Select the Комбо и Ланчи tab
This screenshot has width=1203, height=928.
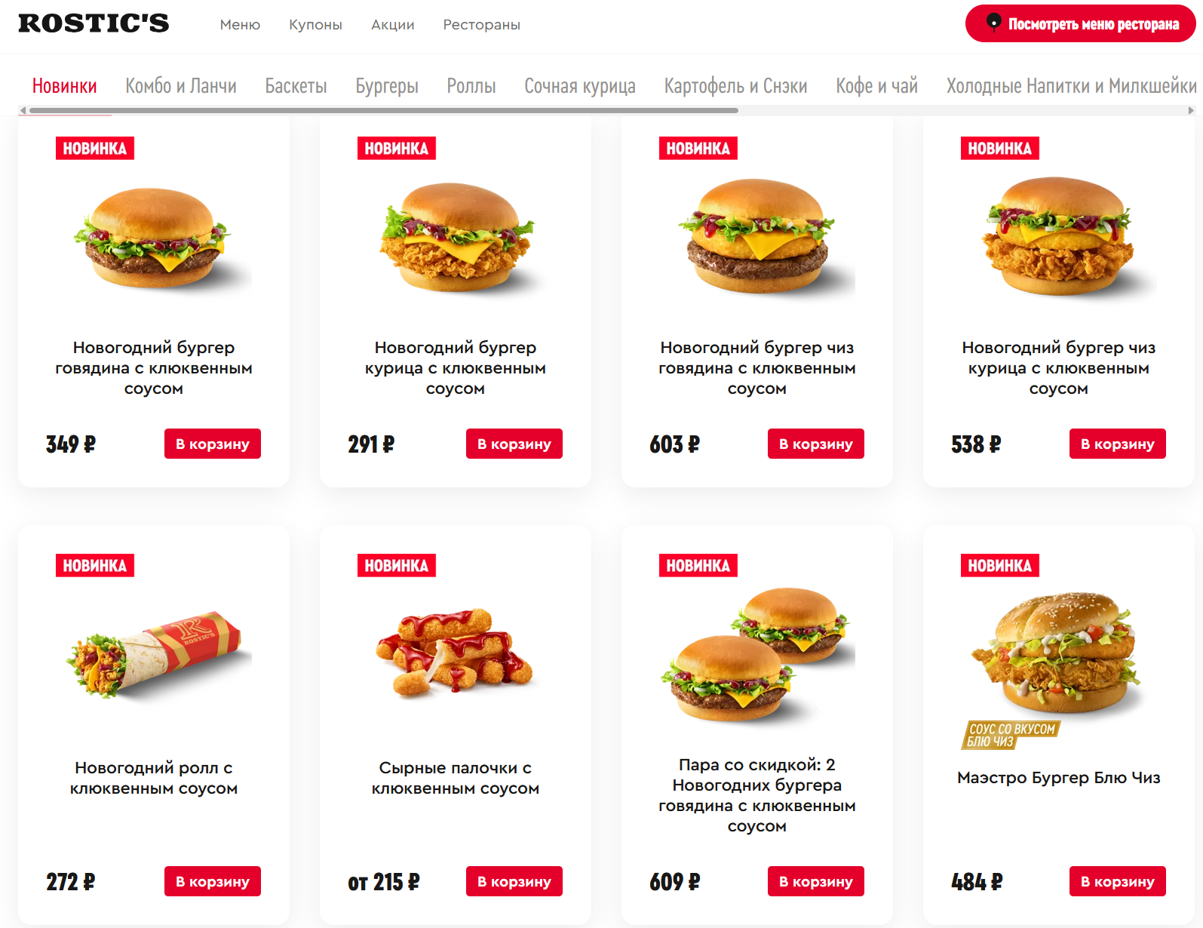click(181, 86)
